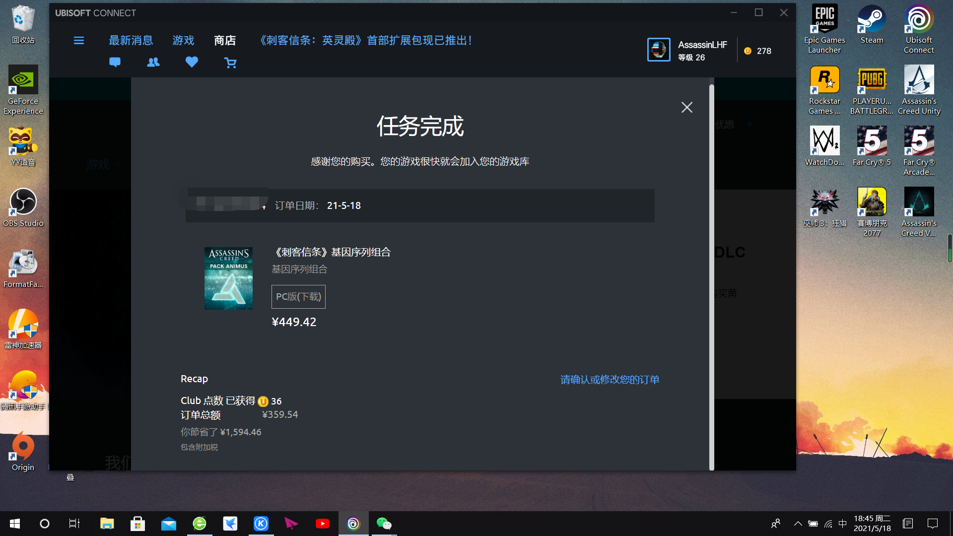Click the Cortana search circle on taskbar
The height and width of the screenshot is (536, 953).
pyautogui.click(x=45, y=524)
